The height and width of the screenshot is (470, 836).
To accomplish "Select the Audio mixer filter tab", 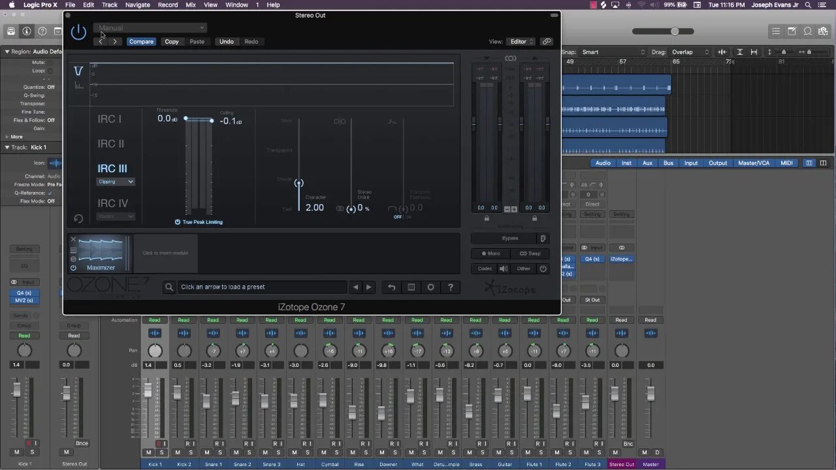I will [x=603, y=163].
